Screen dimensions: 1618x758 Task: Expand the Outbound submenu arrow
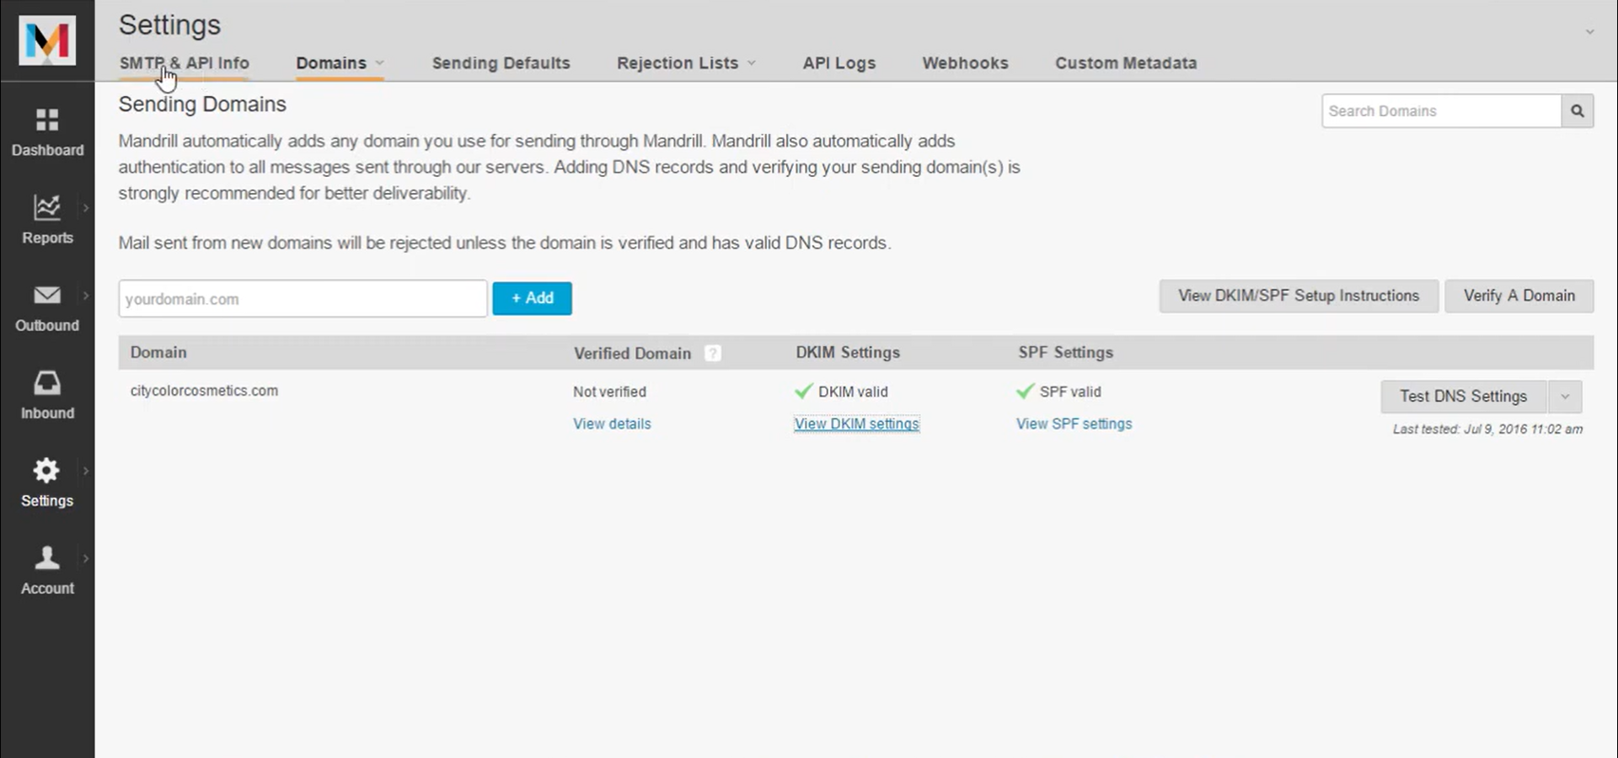point(85,296)
